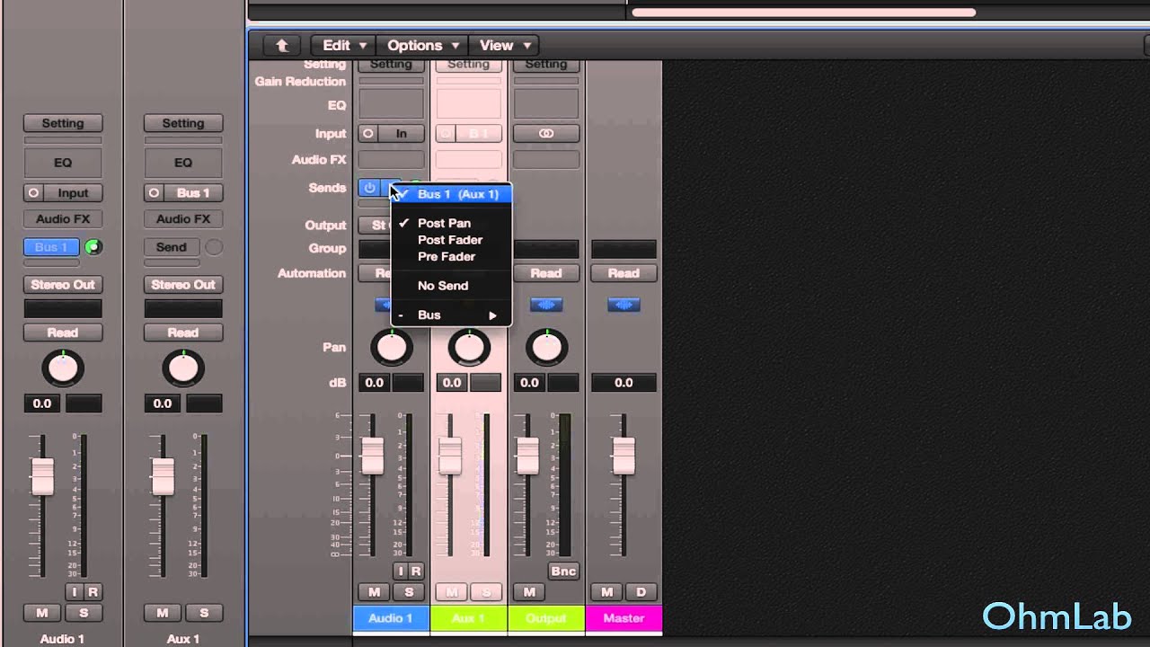Toggle input monitoring I in inspector Audio 1
The image size is (1150, 647).
click(75, 592)
